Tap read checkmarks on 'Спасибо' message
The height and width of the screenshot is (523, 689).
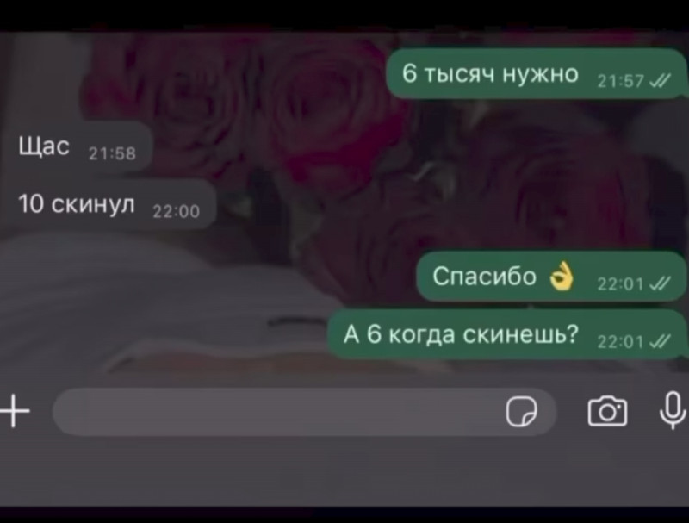(660, 284)
